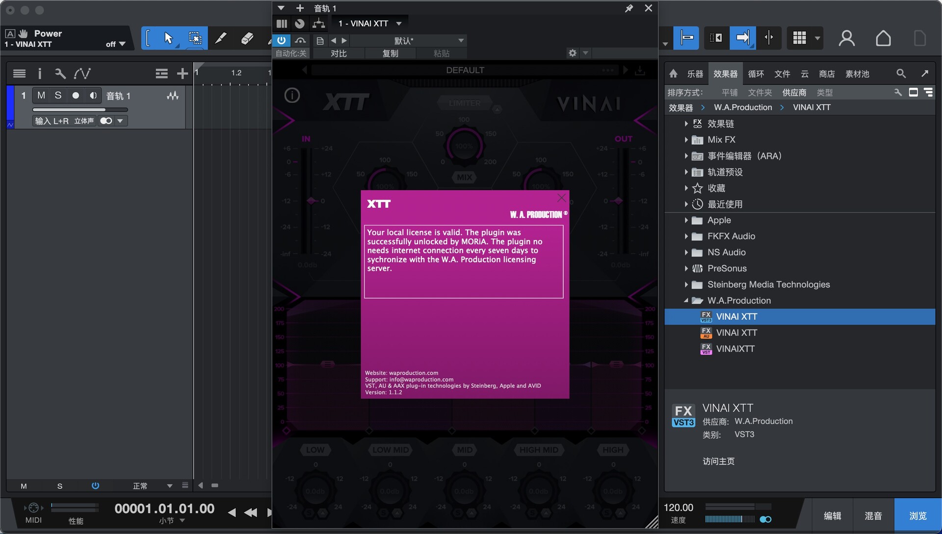This screenshot has height=534, width=942.
Task: Toggle the plugin power bypass button
Action: coord(281,40)
